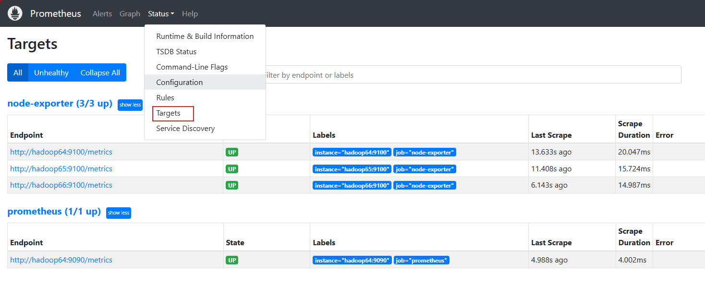Viewport: 705px width, 286px height.
Task: Open the Prometheus home brand link
Action: pyautogui.click(x=56, y=13)
